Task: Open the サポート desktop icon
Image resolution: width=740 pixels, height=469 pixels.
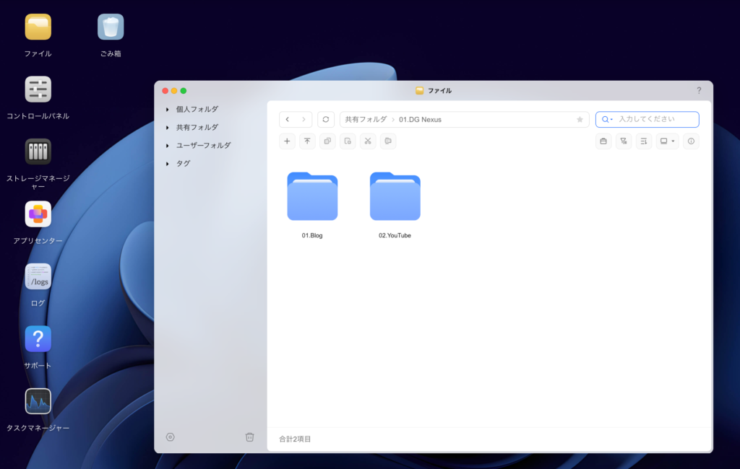Action: tap(38, 339)
